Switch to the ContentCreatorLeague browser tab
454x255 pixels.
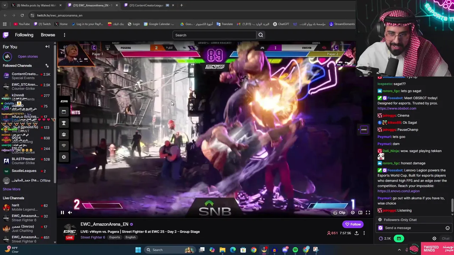tap(149, 5)
